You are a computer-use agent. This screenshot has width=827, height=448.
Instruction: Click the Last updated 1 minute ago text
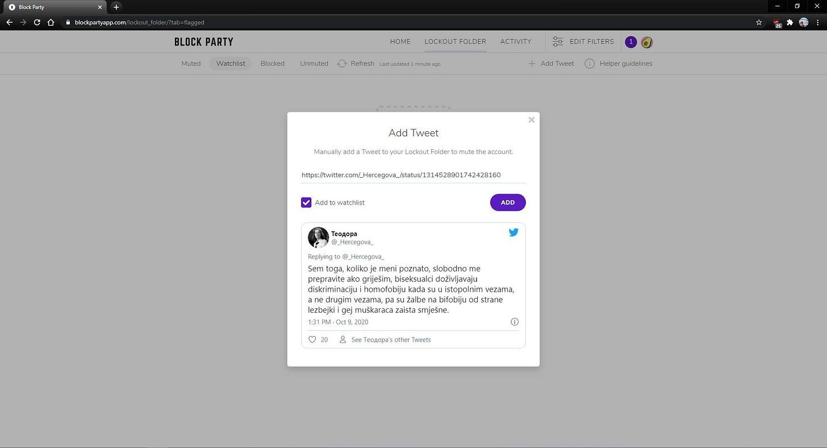click(410, 64)
